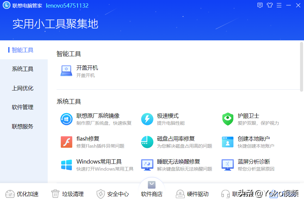Open the skin (shirt) icon in title bar
The height and width of the screenshot is (203, 304).
(x=270, y=5)
